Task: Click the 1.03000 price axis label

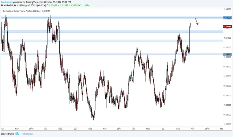Action: [228, 115]
